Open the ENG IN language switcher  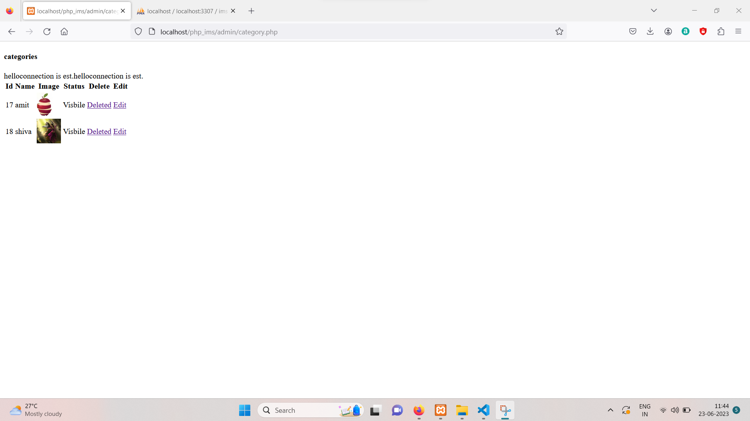pos(645,410)
